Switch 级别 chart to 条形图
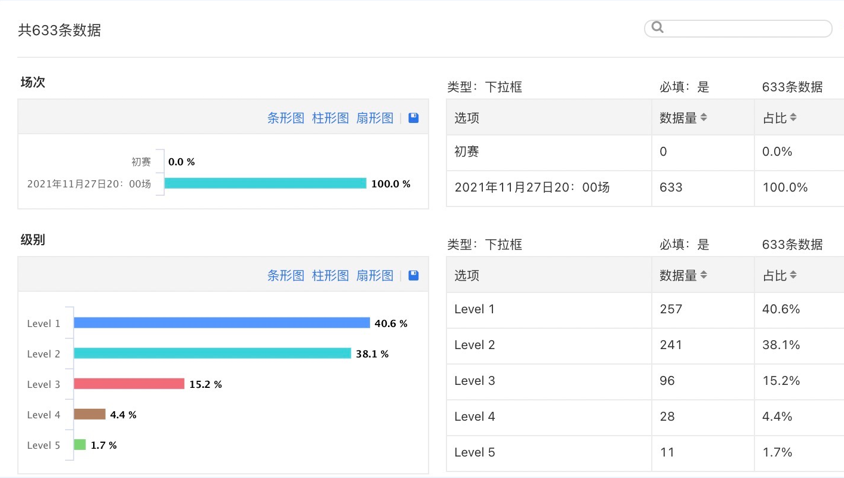The width and height of the screenshot is (844, 478). (x=286, y=276)
